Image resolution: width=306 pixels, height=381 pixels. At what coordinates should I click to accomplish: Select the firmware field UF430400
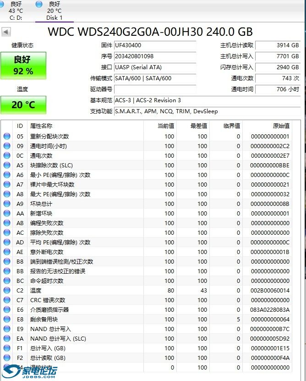[x=155, y=45]
